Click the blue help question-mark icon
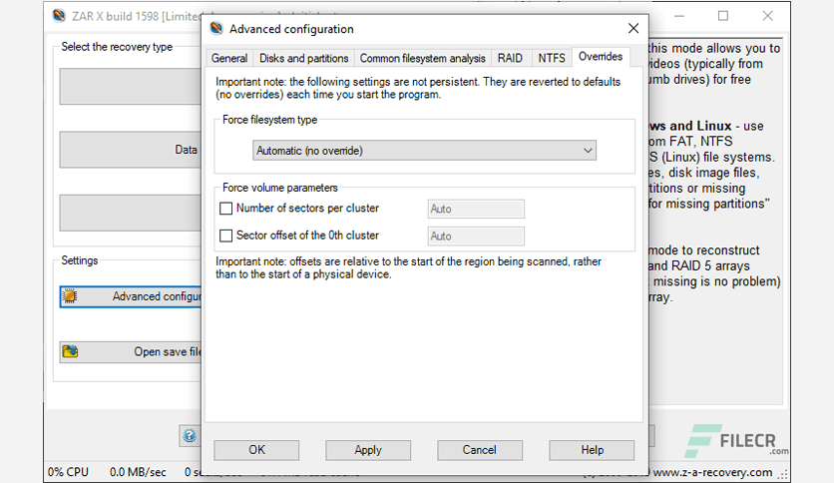The width and height of the screenshot is (834, 483). [190, 436]
